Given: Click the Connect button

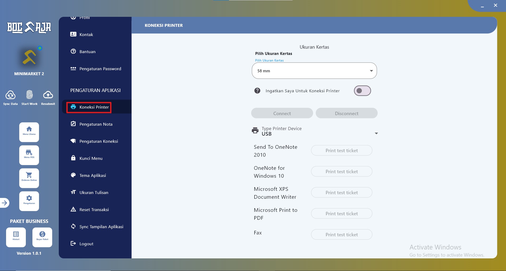Looking at the screenshot, I should tap(282, 113).
